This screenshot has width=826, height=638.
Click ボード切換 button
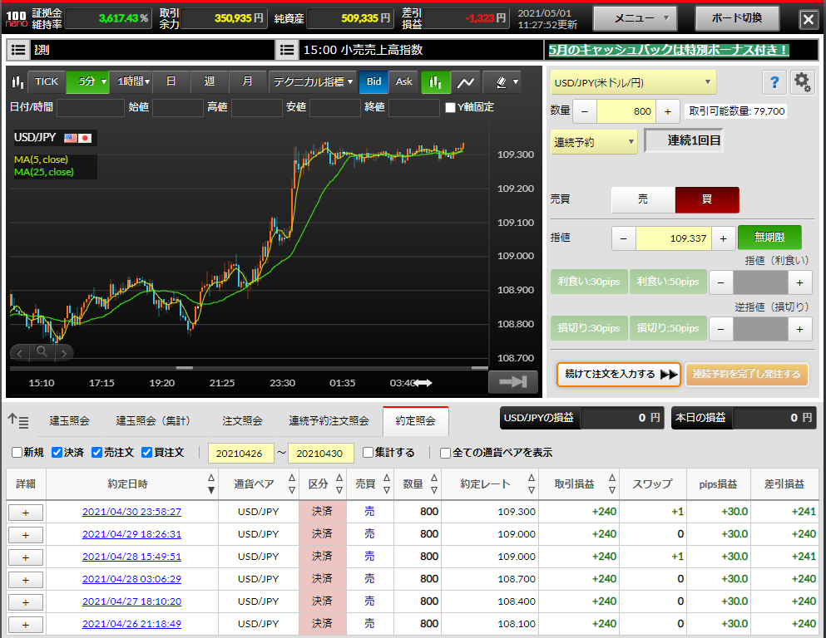pyautogui.click(x=737, y=18)
